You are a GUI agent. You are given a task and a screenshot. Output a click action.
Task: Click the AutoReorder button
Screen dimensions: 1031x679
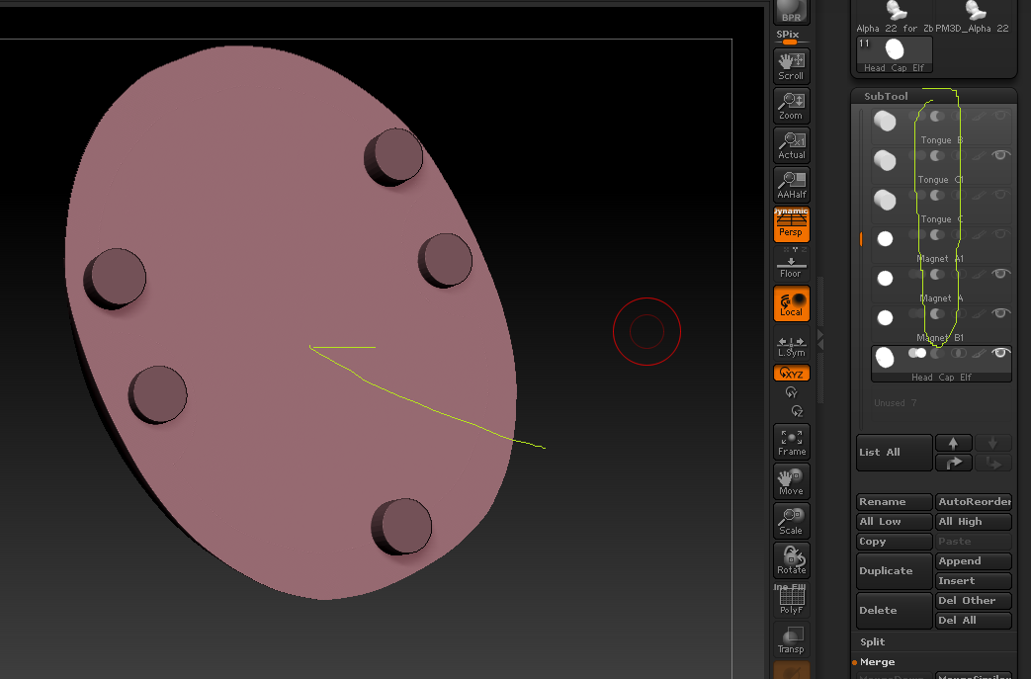pyautogui.click(x=973, y=501)
